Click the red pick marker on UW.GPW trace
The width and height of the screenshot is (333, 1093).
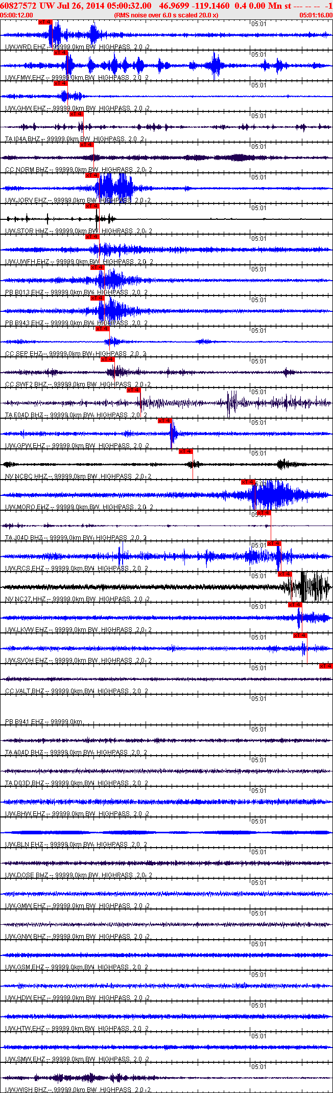click(165, 421)
